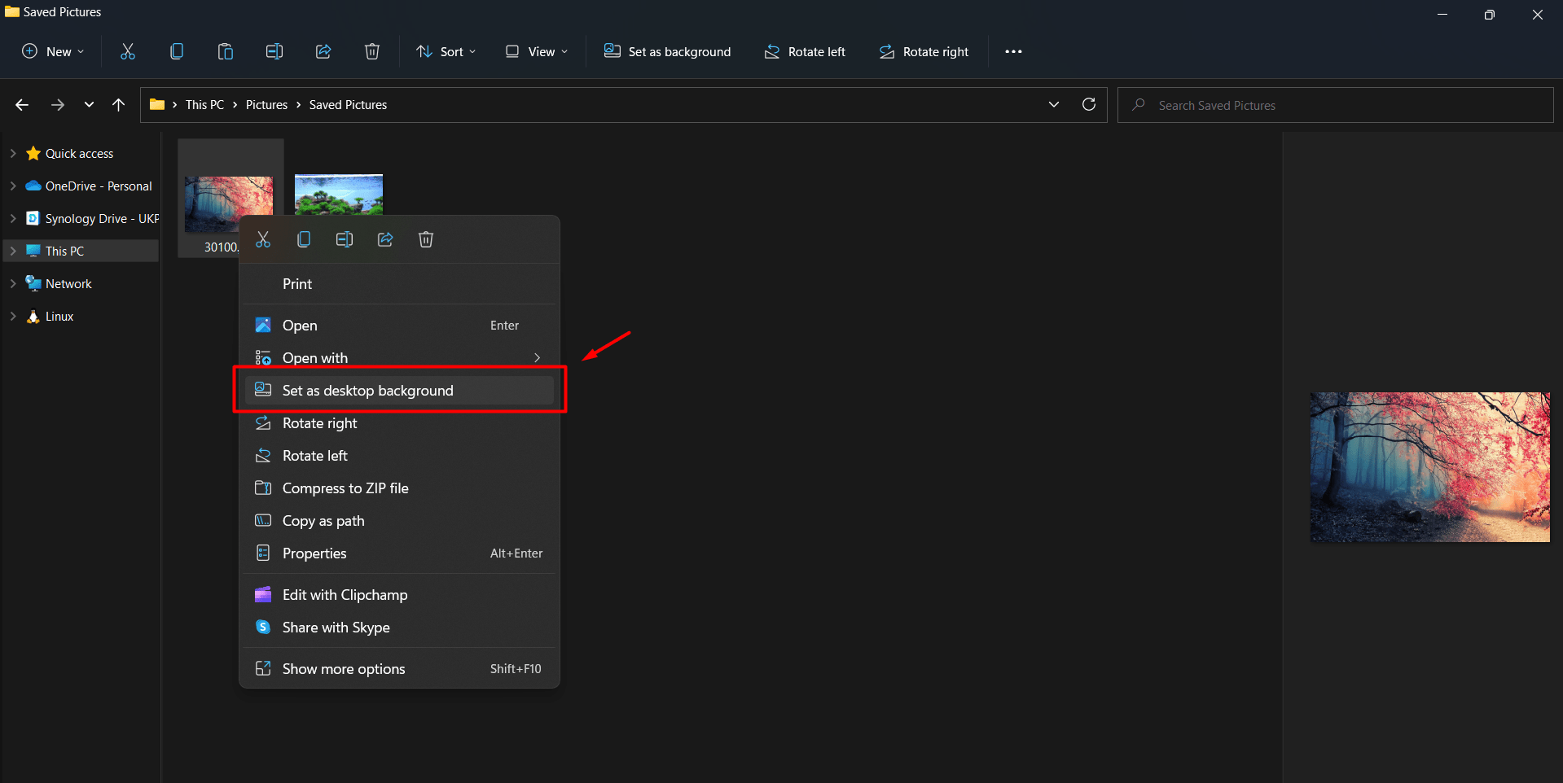The image size is (1563, 783).
Task: Refresh the Saved Pictures folder
Action: click(1088, 104)
